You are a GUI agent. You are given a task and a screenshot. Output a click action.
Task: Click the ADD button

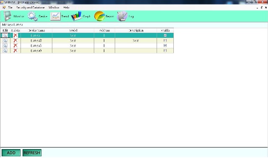pos(11,153)
